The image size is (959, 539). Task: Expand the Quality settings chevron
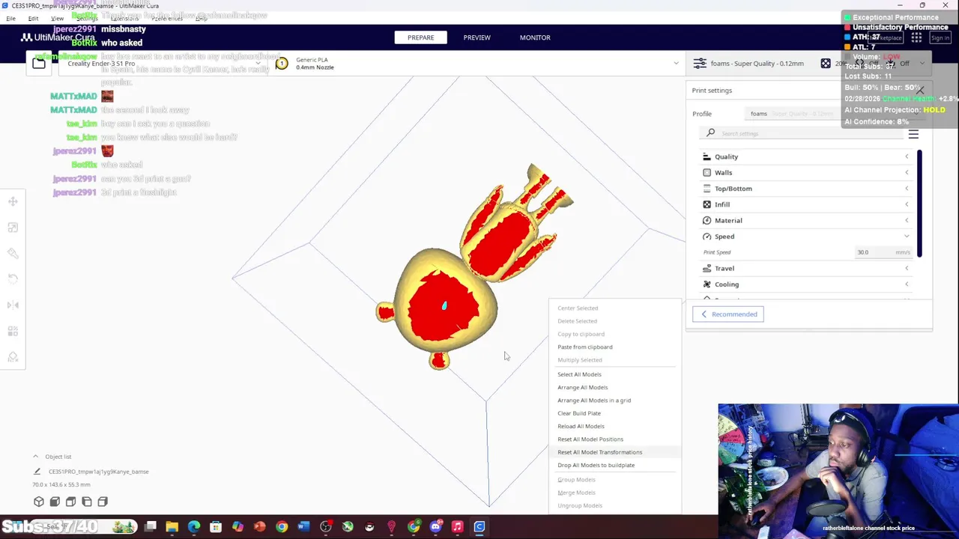pyautogui.click(x=907, y=156)
